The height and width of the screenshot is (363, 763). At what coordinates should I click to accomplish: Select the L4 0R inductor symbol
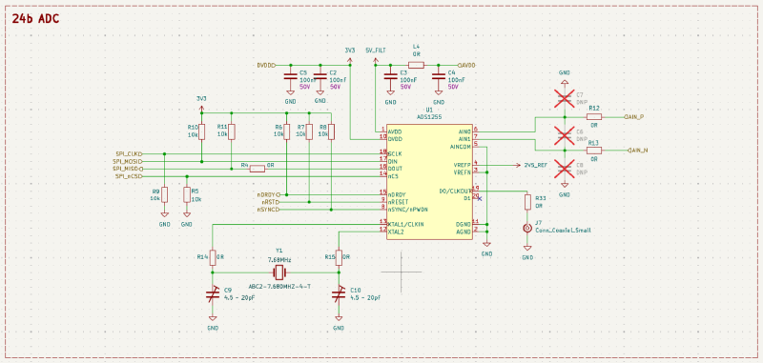(416, 65)
